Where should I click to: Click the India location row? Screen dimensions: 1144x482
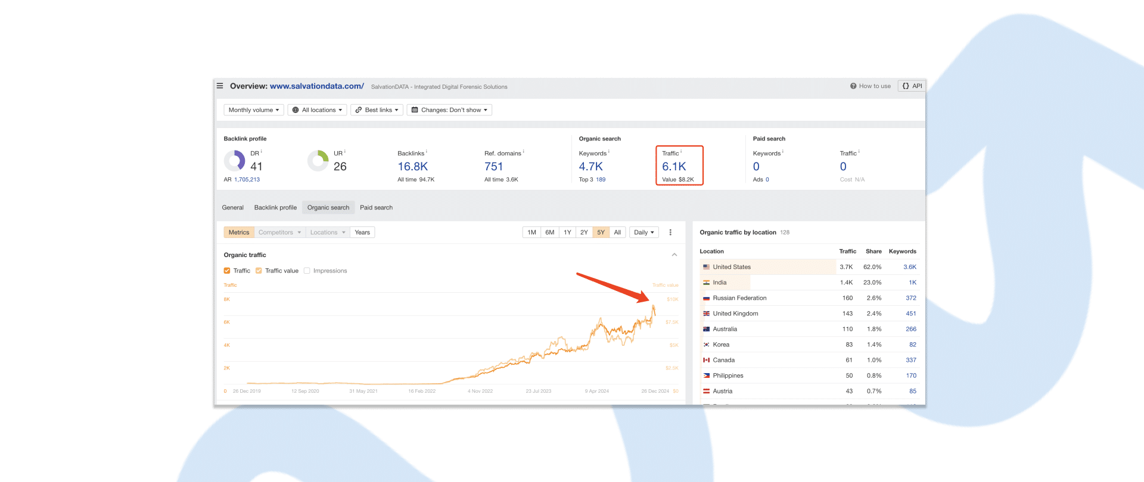[x=809, y=283]
